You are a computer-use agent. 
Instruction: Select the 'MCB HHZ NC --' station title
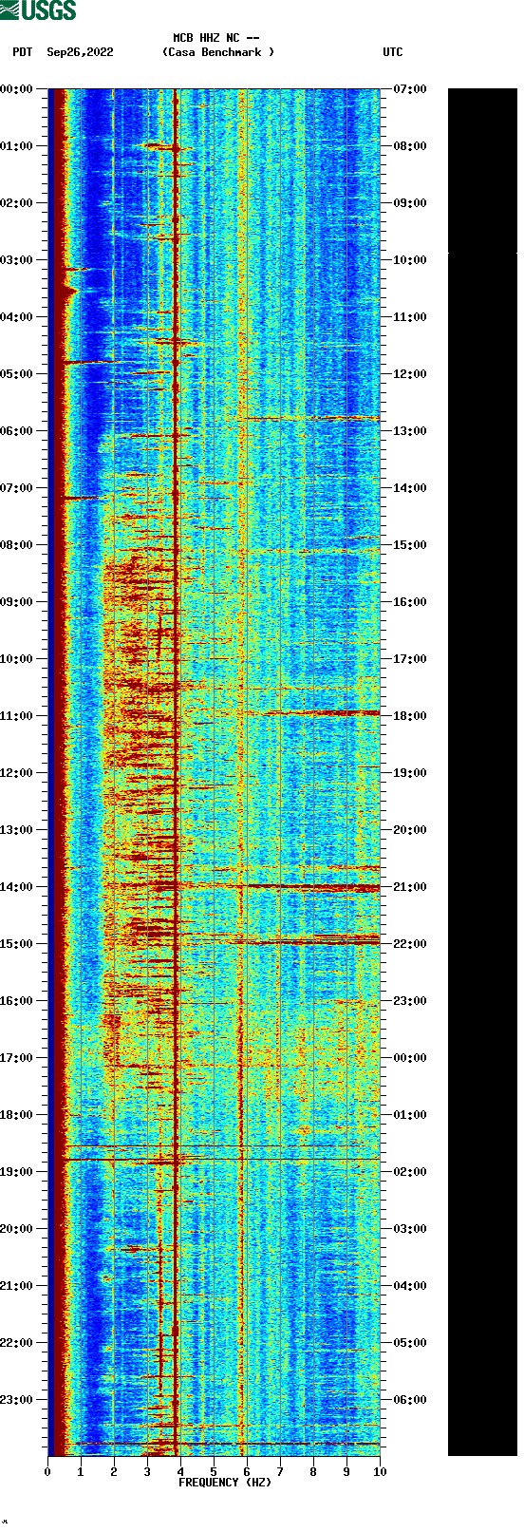tap(216, 38)
